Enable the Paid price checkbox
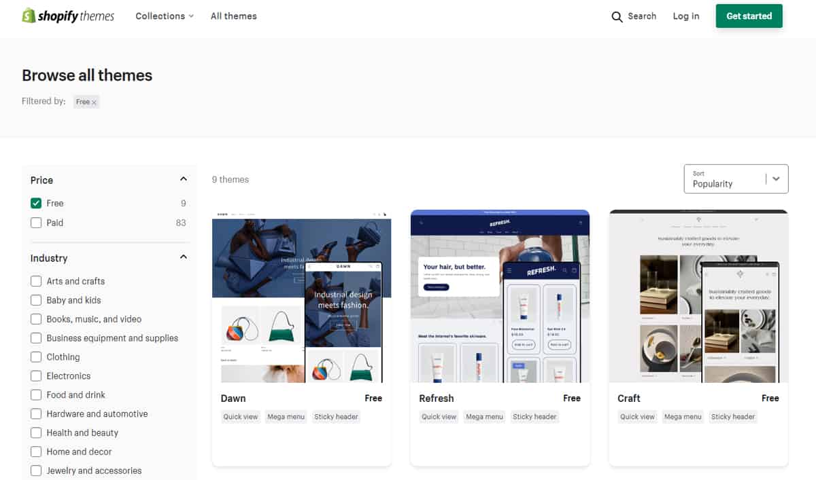 pos(36,223)
